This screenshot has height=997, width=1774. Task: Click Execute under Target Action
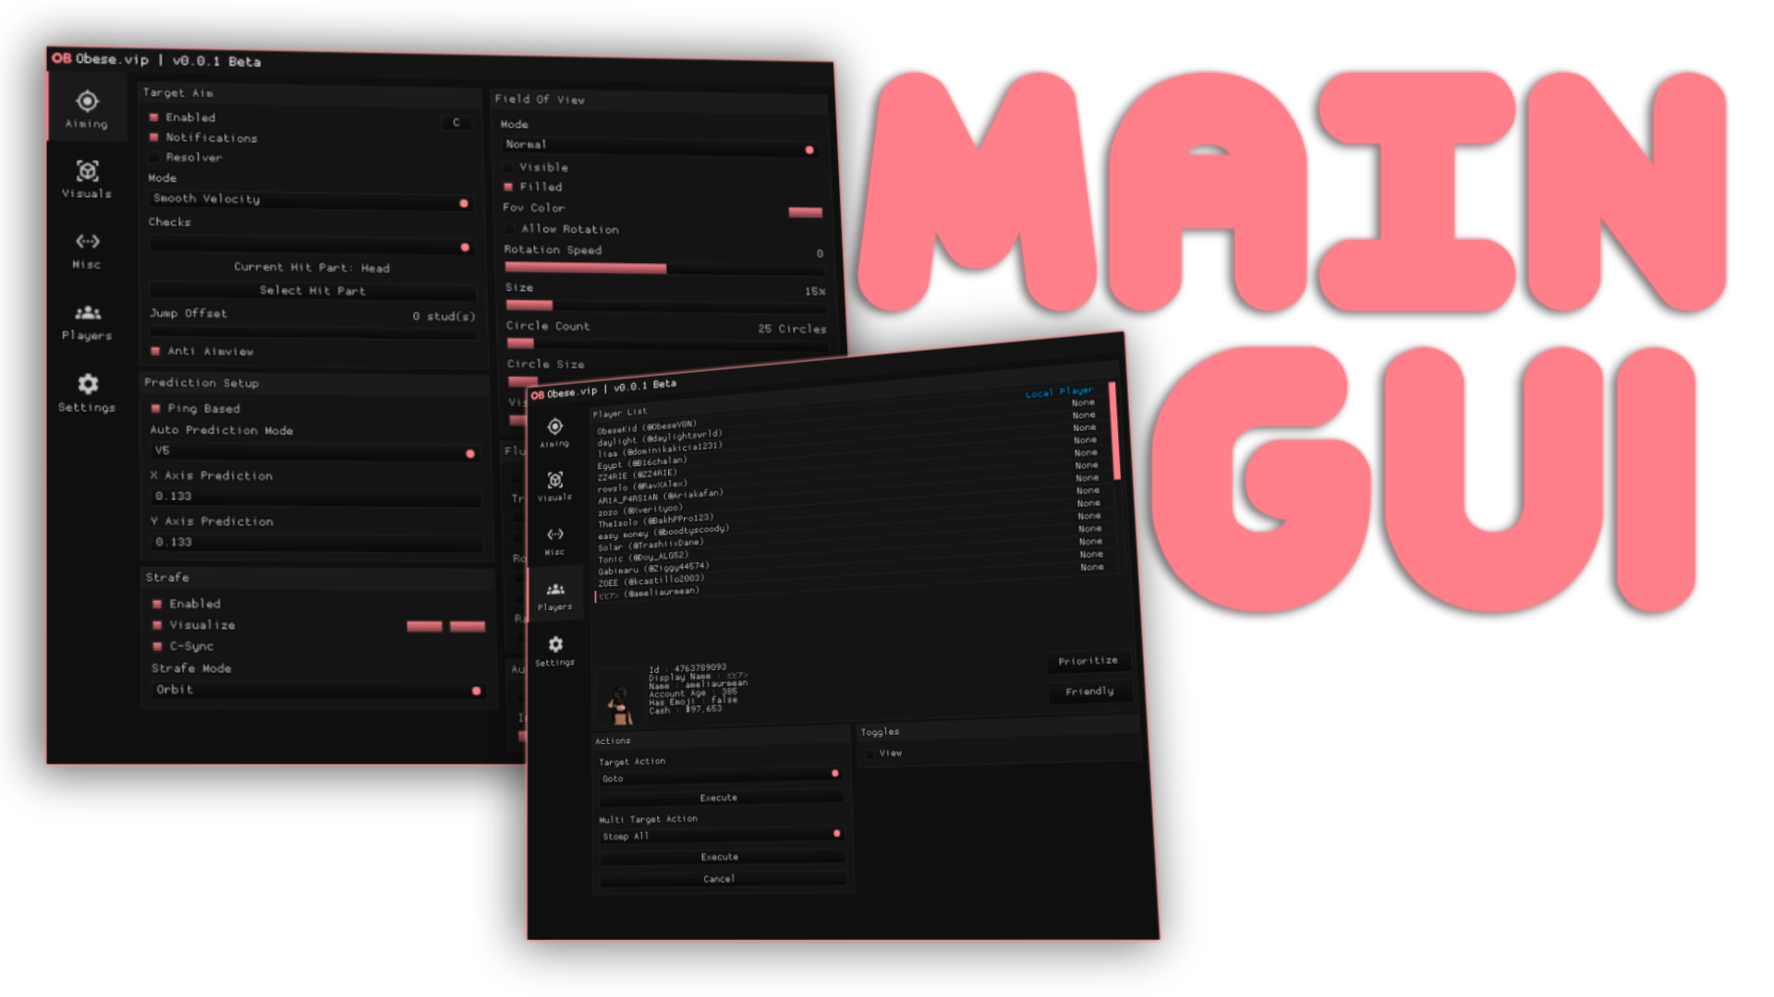(720, 797)
